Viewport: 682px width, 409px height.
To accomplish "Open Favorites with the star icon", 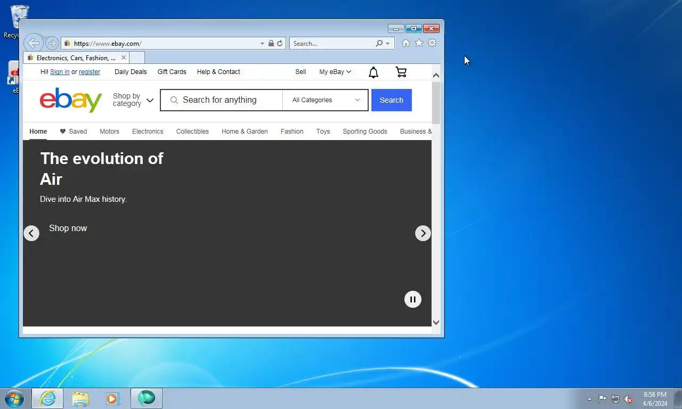I will (419, 43).
